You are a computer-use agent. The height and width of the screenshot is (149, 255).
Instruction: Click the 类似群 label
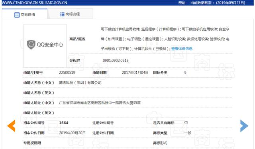(x=75, y=61)
